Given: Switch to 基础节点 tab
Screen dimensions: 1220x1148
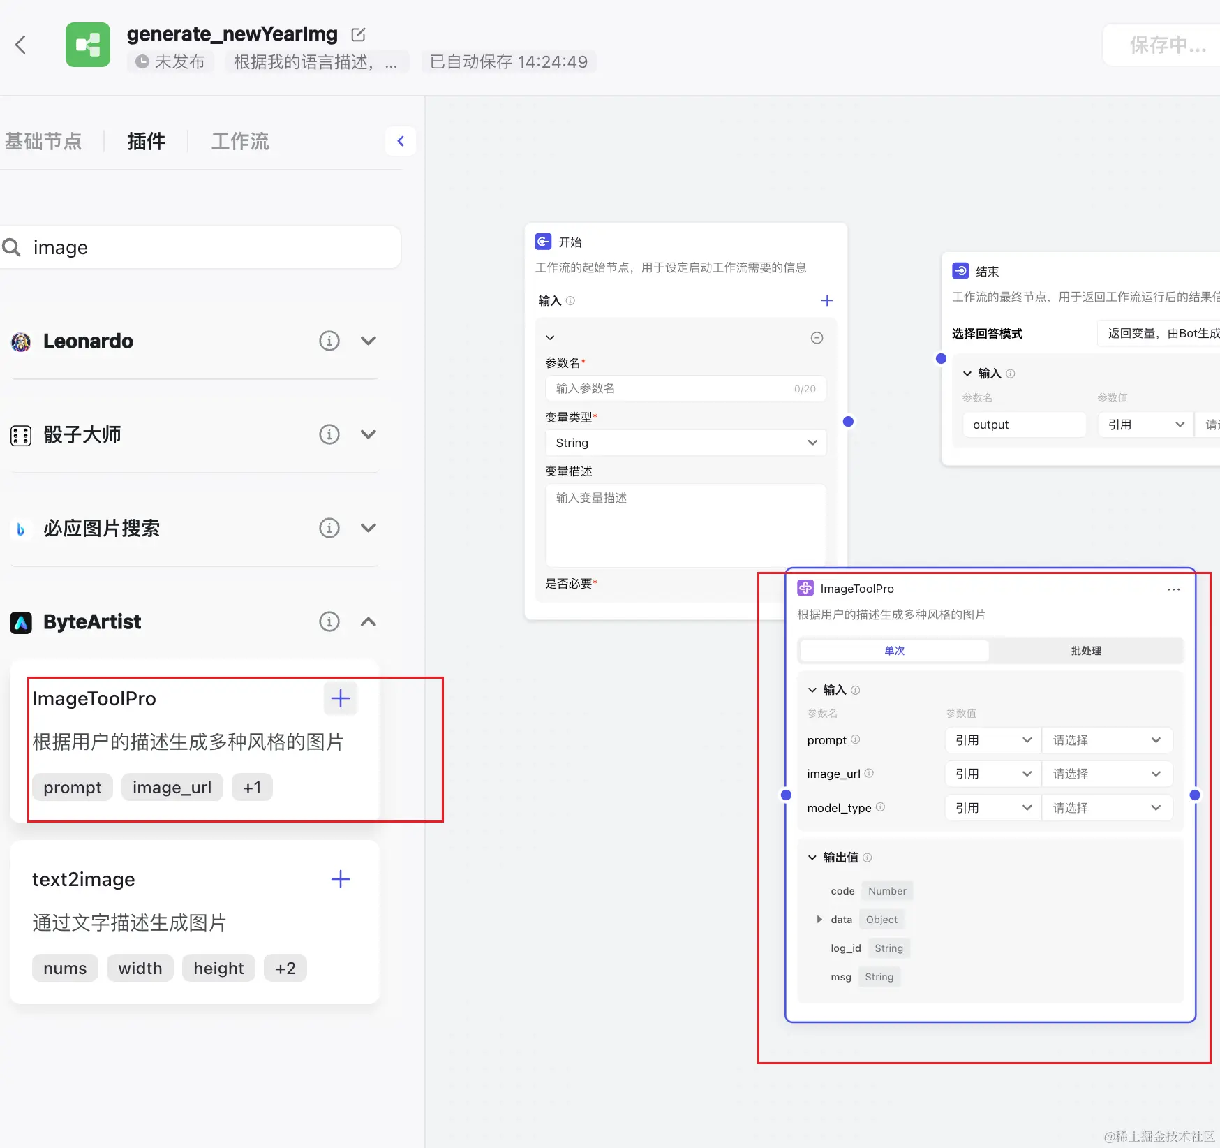Looking at the screenshot, I should coord(43,141).
